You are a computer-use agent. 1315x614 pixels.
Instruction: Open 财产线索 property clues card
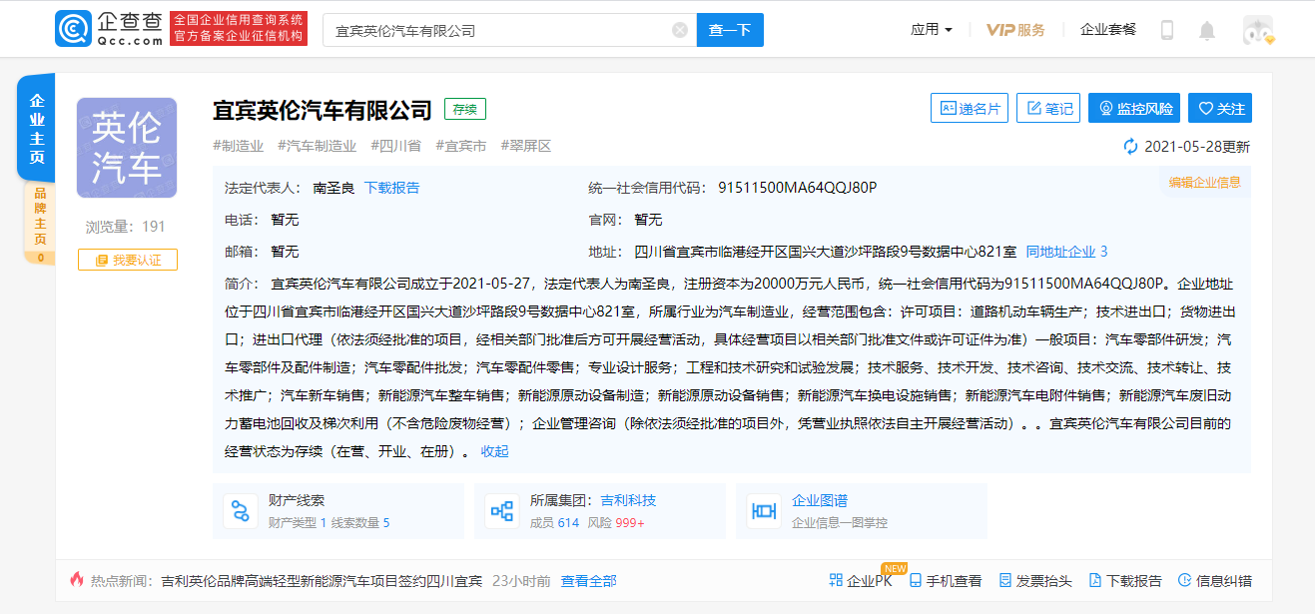338,511
